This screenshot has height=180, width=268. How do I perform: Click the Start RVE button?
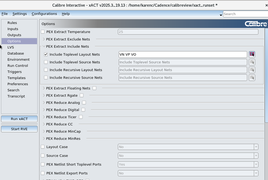19,129
